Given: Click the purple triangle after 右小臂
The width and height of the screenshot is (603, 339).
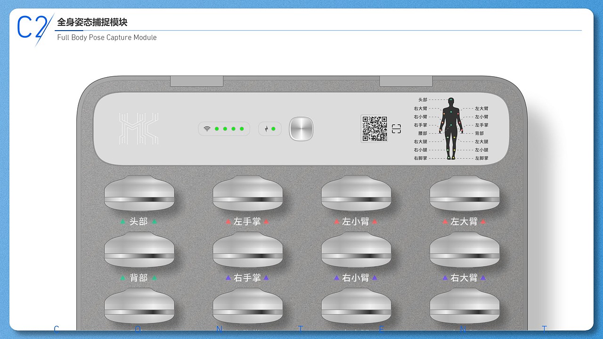Looking at the screenshot, I should point(375,278).
